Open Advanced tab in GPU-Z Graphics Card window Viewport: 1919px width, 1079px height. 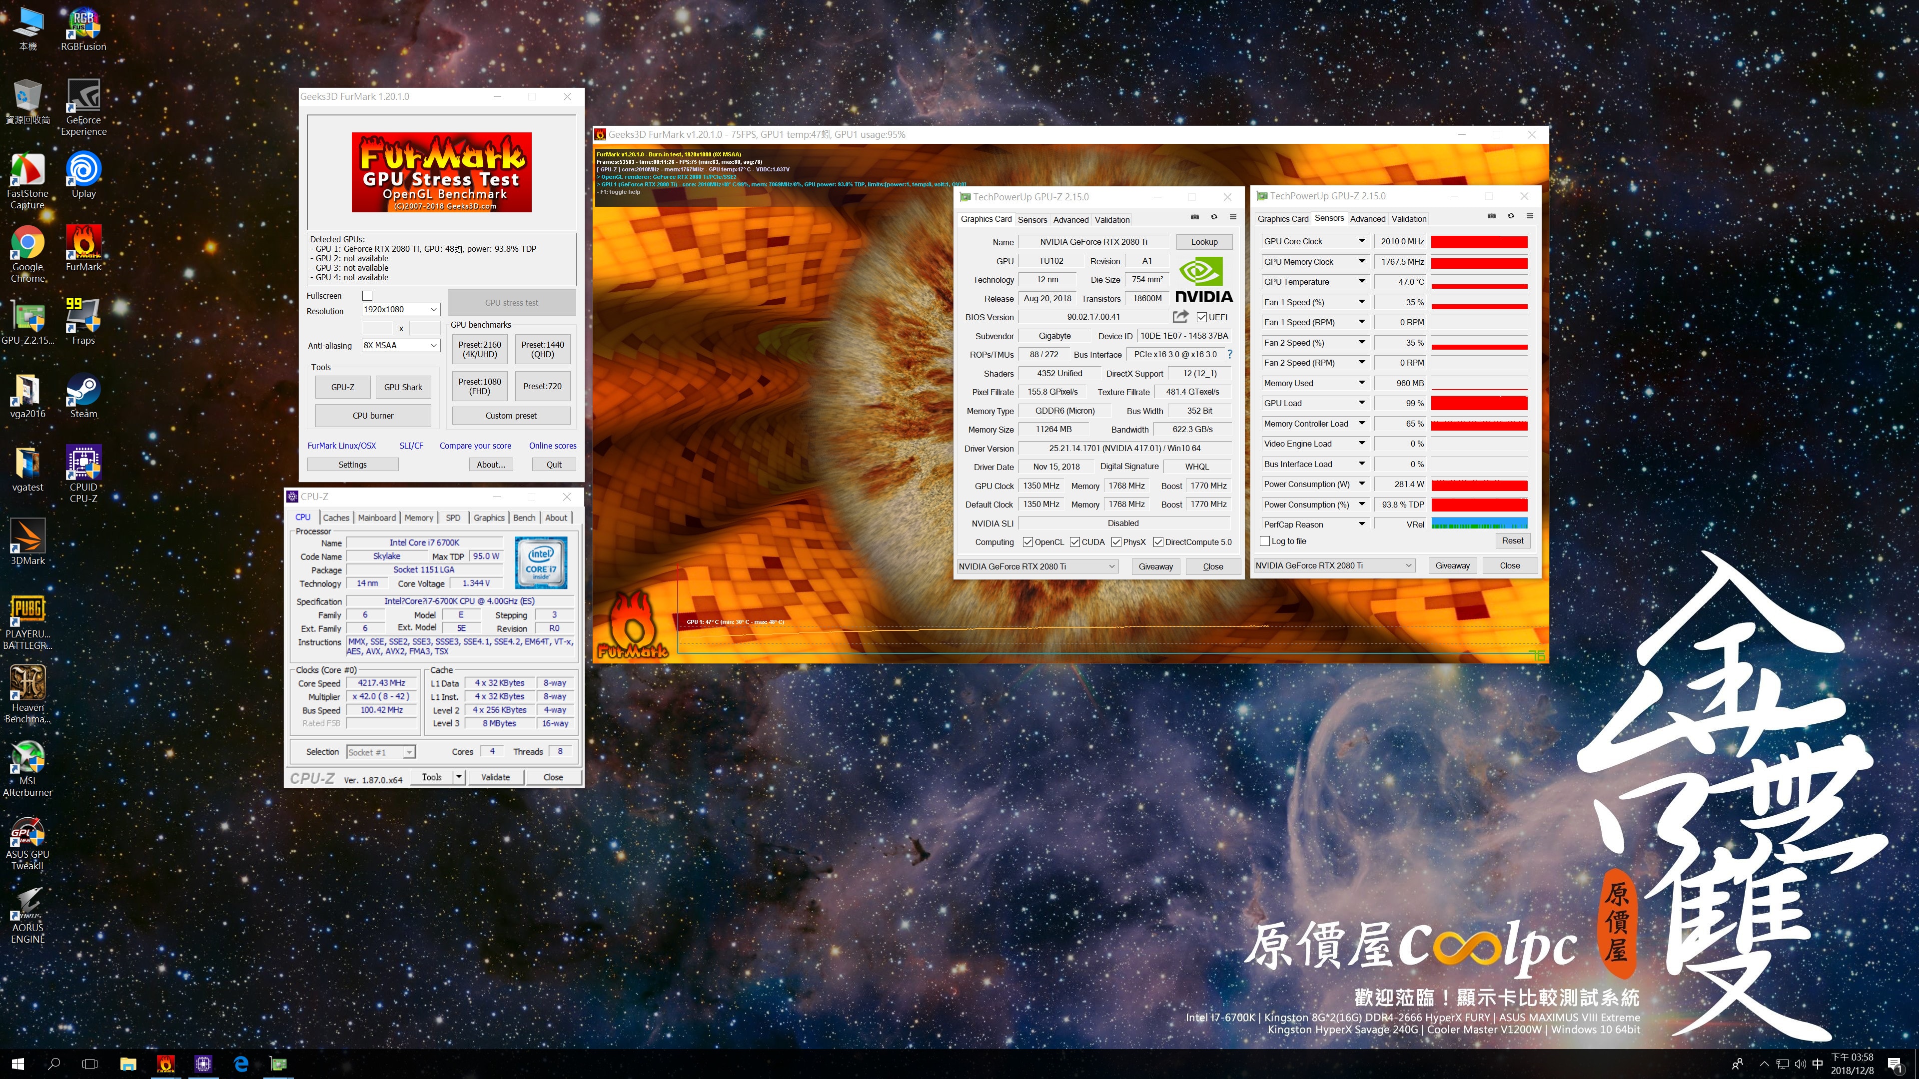pos(1070,220)
